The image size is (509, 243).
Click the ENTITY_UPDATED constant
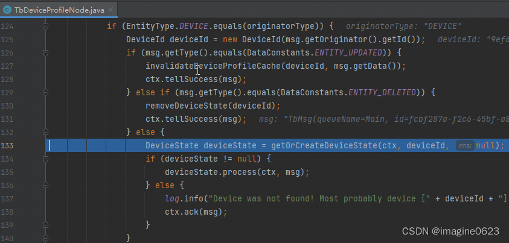point(348,53)
